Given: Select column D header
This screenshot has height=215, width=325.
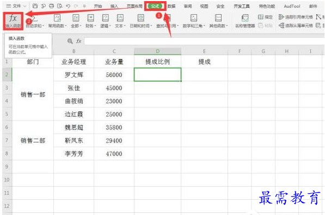Looking at the screenshot, I should pyautogui.click(x=158, y=51).
